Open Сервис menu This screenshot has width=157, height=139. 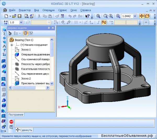pyautogui.click(x=63, y=10)
